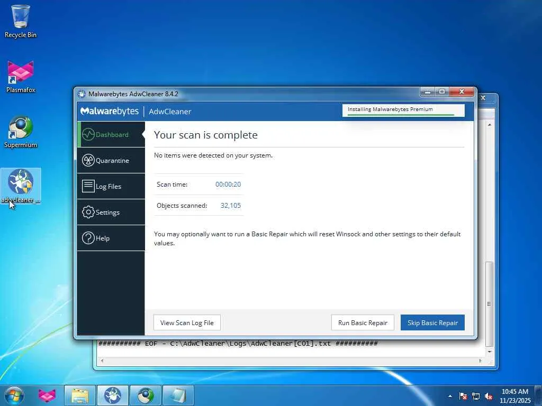
Task: Click Plasmafox icon in taskbar
Action: 47,395
